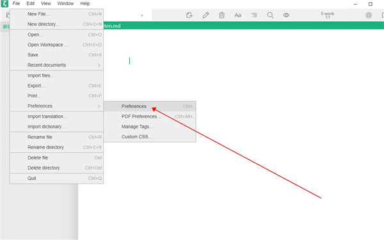The width and height of the screenshot is (384, 240).
Task: Click the Open... menu entry
Action: (x=56, y=35)
